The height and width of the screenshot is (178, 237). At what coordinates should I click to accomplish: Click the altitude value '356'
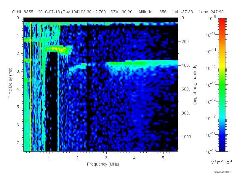coord(163,12)
